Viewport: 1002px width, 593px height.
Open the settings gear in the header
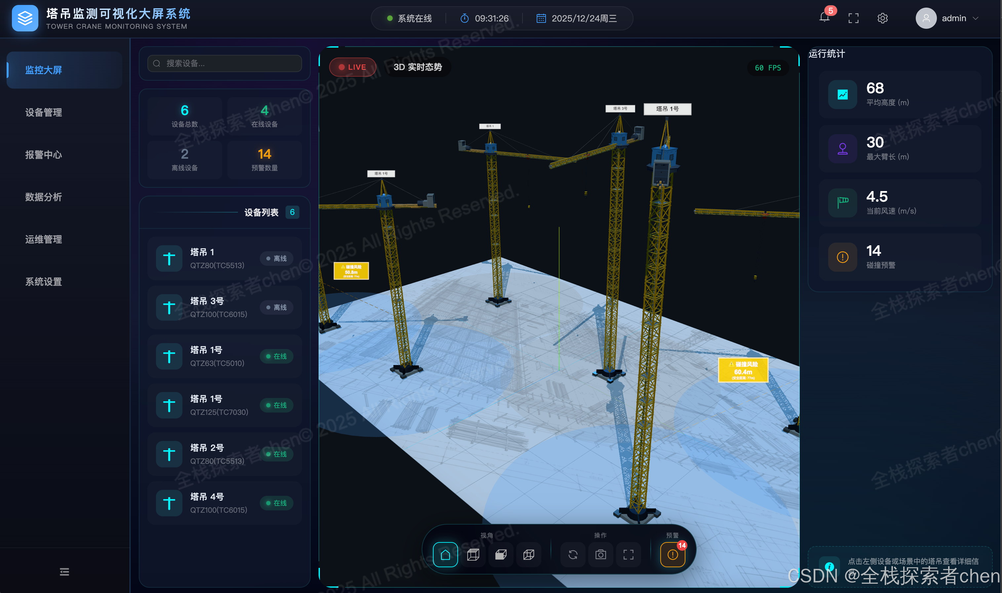(883, 19)
